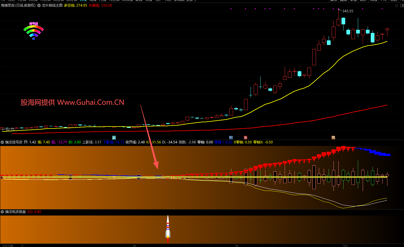
Task: Expand the 龙牛熊线主图 indicator dropdown
Action: pyautogui.click(x=39, y=5)
